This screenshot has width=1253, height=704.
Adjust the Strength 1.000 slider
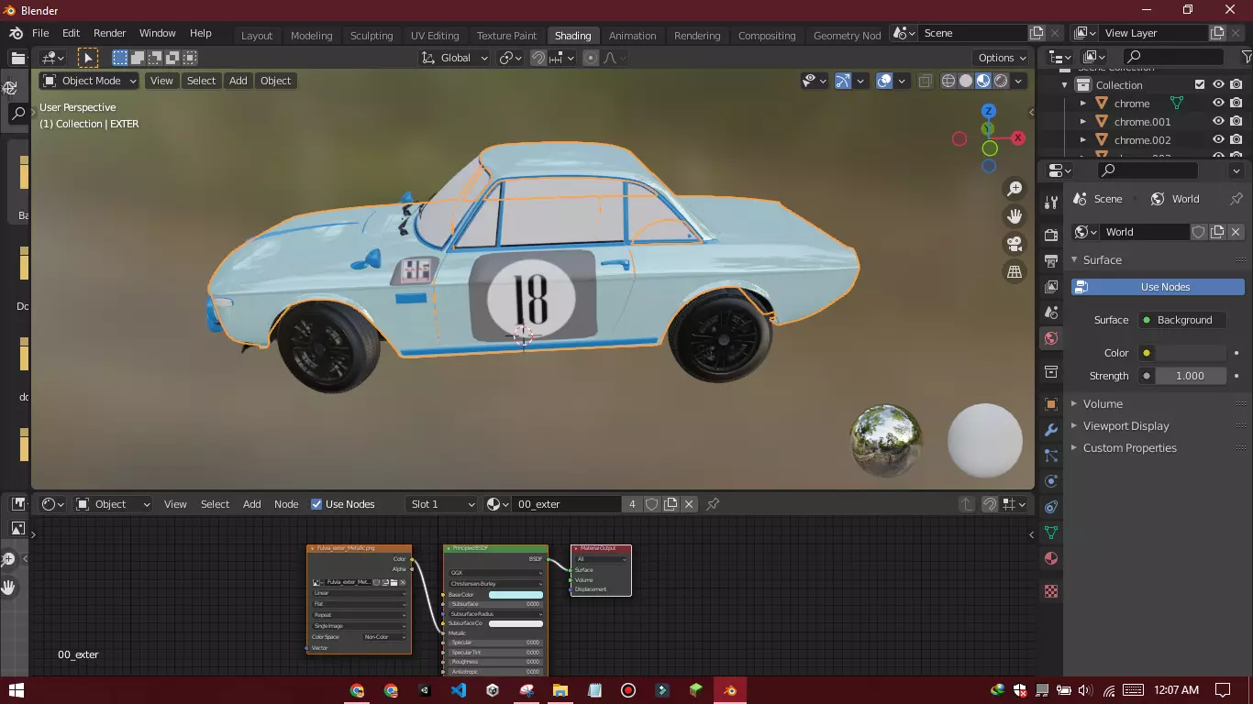pos(1190,376)
